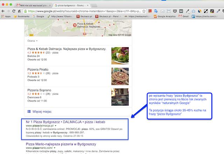Viewport: 224px width, 154px height.
Task: Bookmark this page with the star icon
Action: click(x=144, y=11)
